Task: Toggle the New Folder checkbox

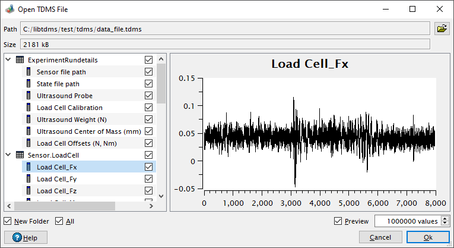Action: tap(8, 221)
